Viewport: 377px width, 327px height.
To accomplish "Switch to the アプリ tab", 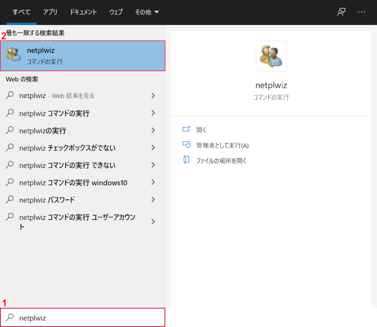I will [x=50, y=12].
